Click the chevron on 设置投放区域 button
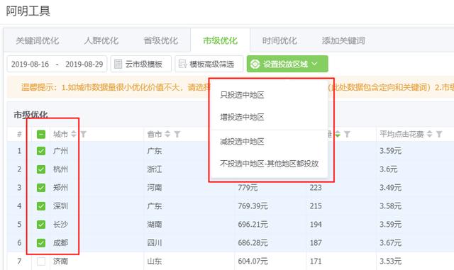 315,64
